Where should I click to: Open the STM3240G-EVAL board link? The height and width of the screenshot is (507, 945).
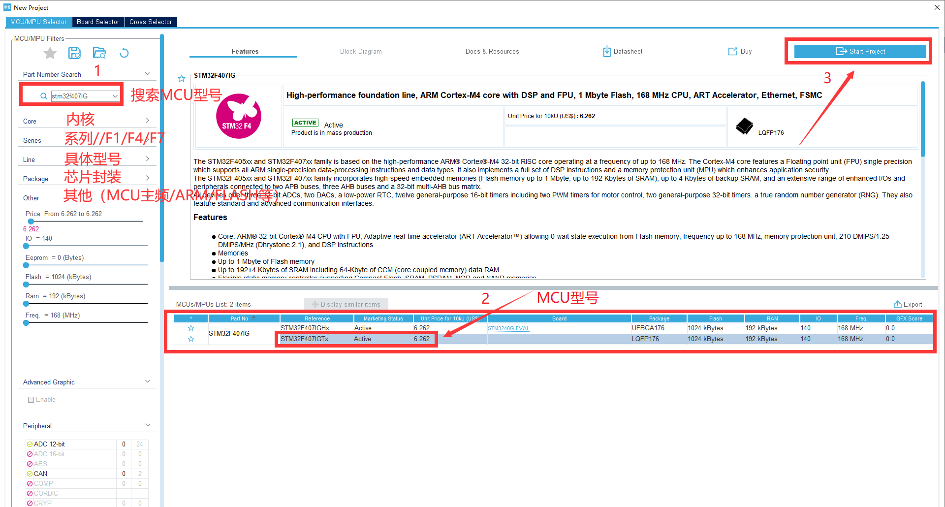click(508, 329)
